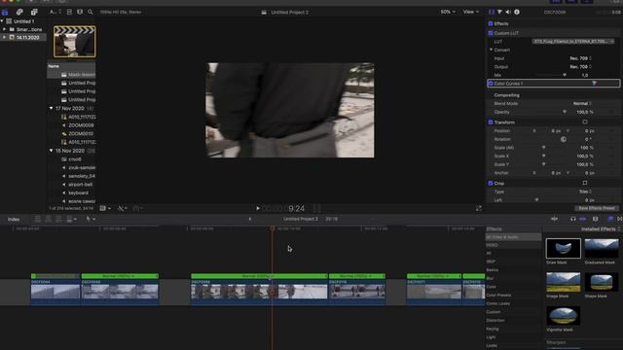Select the Draw Mask effect thumbnail
The image size is (623, 350).
point(563,249)
